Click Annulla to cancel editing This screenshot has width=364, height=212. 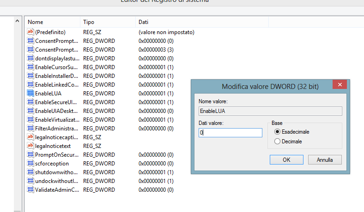[325, 160]
